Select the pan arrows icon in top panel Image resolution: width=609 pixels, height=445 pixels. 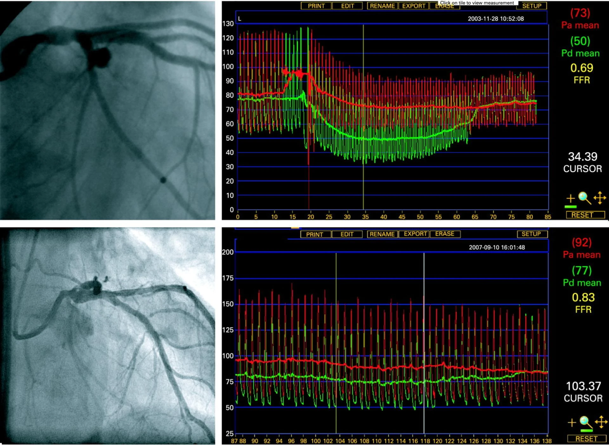pos(600,198)
